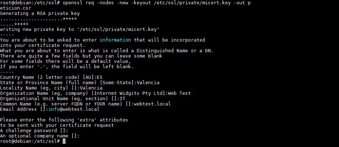Click the 'webtest.local' common name value

[152, 104]
